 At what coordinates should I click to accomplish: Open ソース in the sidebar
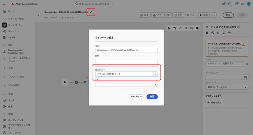pos(11,100)
